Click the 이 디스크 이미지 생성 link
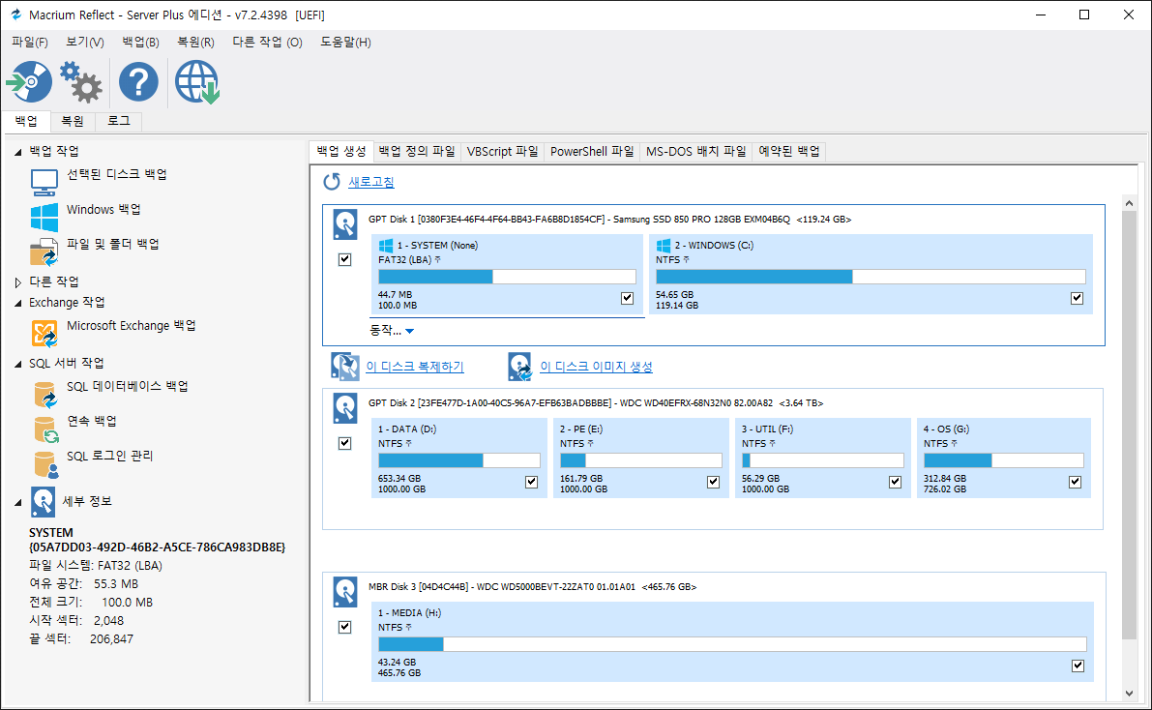 click(x=596, y=366)
